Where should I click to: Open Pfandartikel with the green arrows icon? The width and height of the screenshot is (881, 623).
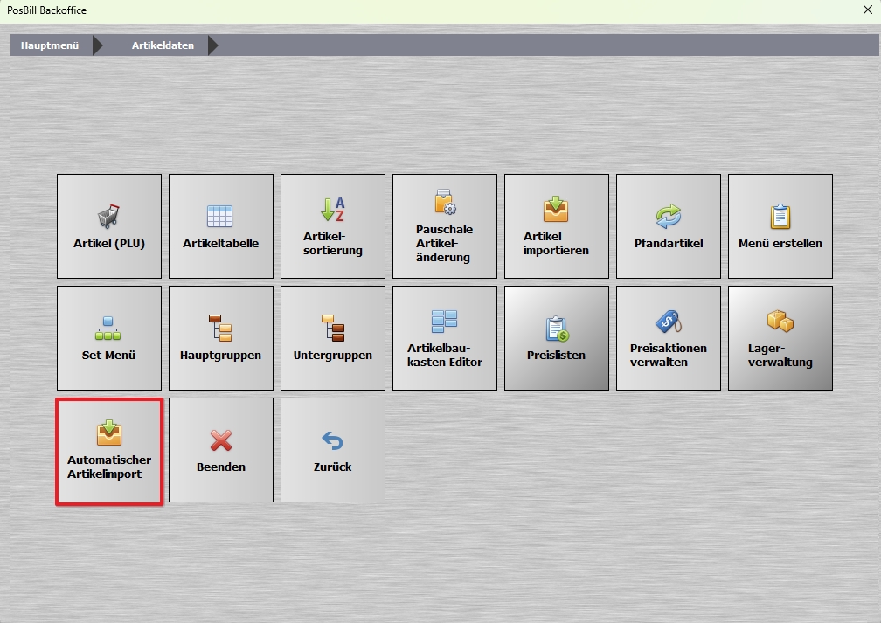click(668, 225)
